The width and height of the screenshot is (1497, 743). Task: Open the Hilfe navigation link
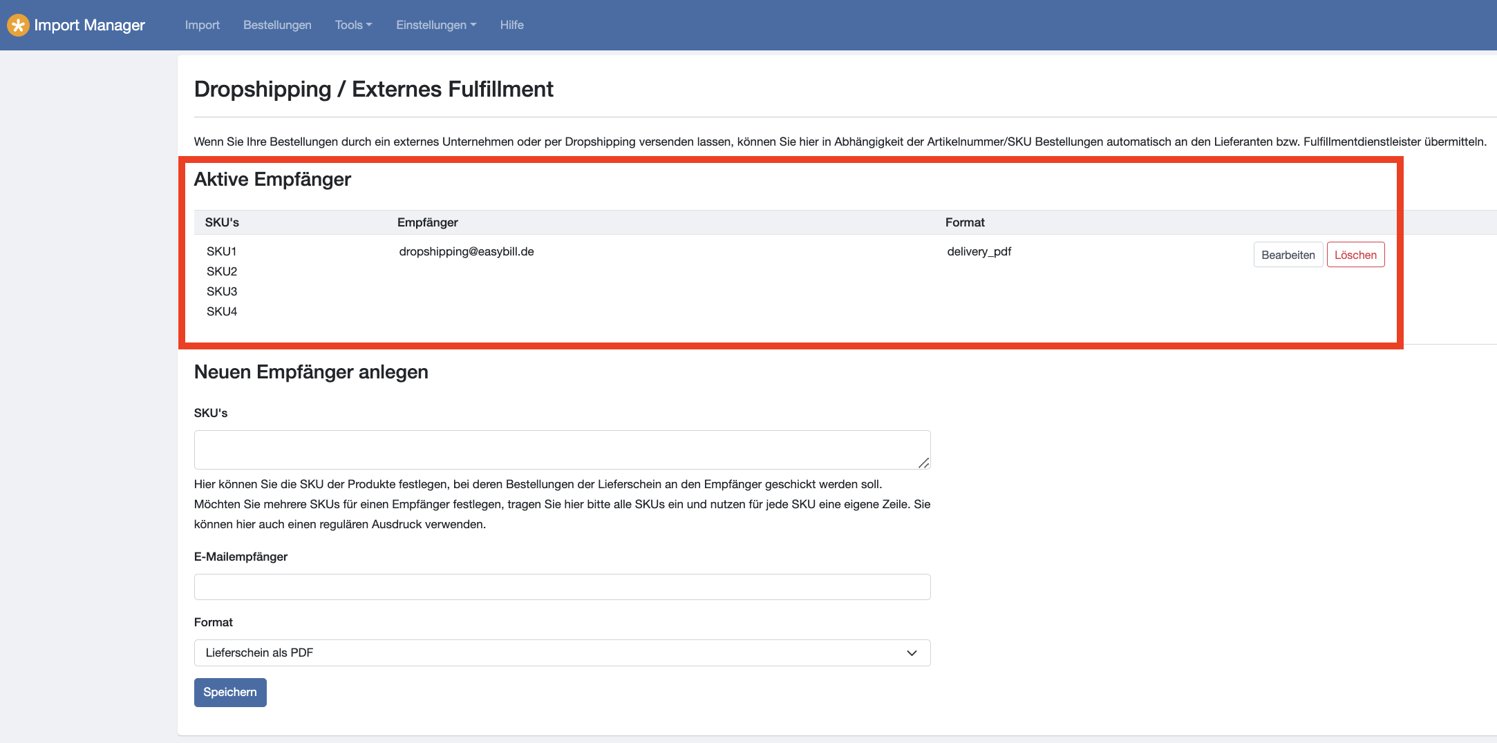pyautogui.click(x=511, y=26)
